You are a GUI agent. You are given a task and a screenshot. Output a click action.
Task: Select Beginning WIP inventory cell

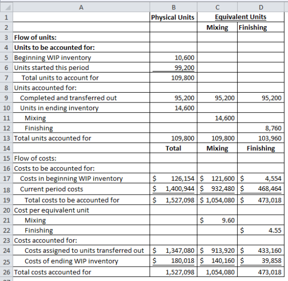click(81, 58)
